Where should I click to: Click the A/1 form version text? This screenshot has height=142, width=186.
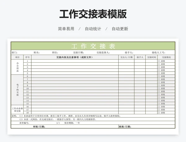pos(58,123)
